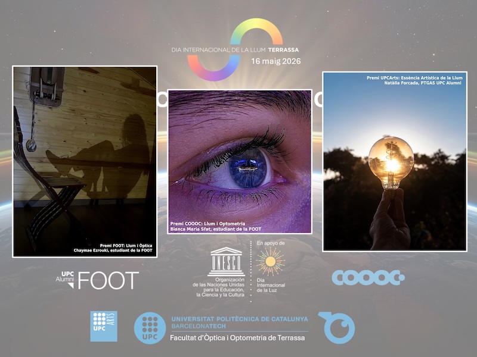477x357 pixels.
Task: Click the Dia Internacional de la Luz sun emblem
Action: point(271,261)
